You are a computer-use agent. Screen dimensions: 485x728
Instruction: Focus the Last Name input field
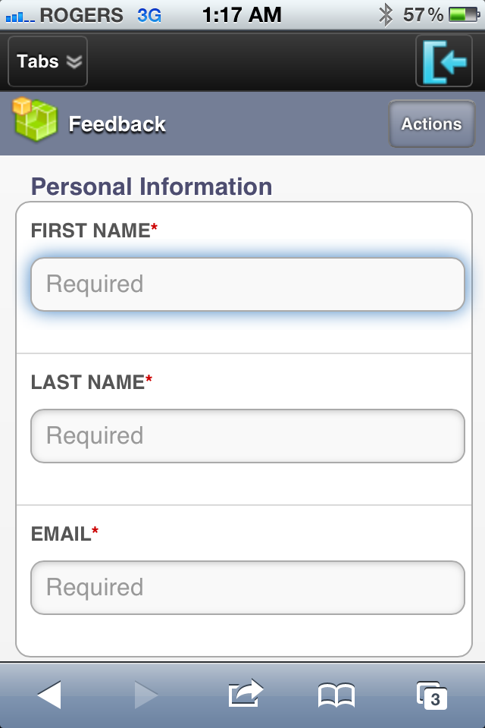click(x=247, y=436)
